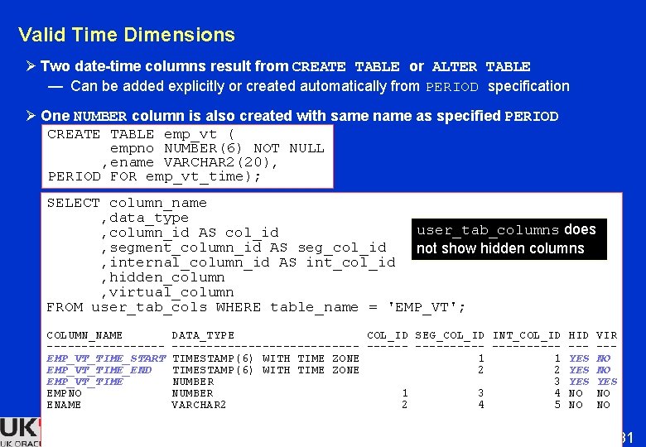Click the DATA_TYPE result header

point(203,335)
